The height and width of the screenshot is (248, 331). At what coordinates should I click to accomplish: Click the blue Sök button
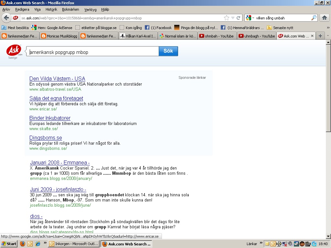click(168, 51)
